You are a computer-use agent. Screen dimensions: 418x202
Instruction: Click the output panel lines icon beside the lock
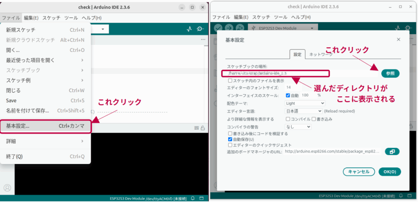coord(196,128)
